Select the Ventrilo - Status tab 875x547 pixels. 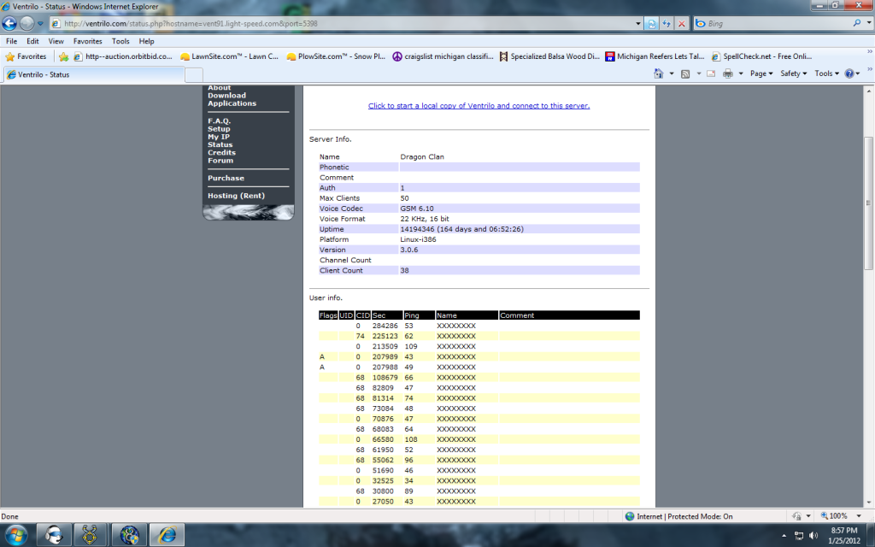(94, 74)
